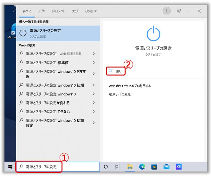Open Microsoft Store from taskbar
Viewport: 211px width, 176px height.
pyautogui.click(x=154, y=167)
